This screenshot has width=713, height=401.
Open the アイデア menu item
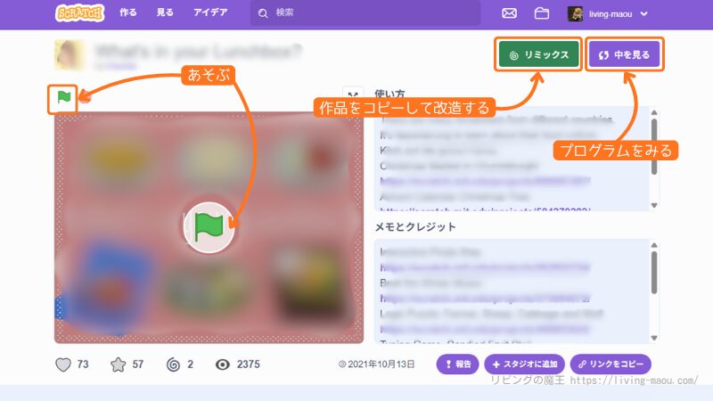(x=210, y=13)
